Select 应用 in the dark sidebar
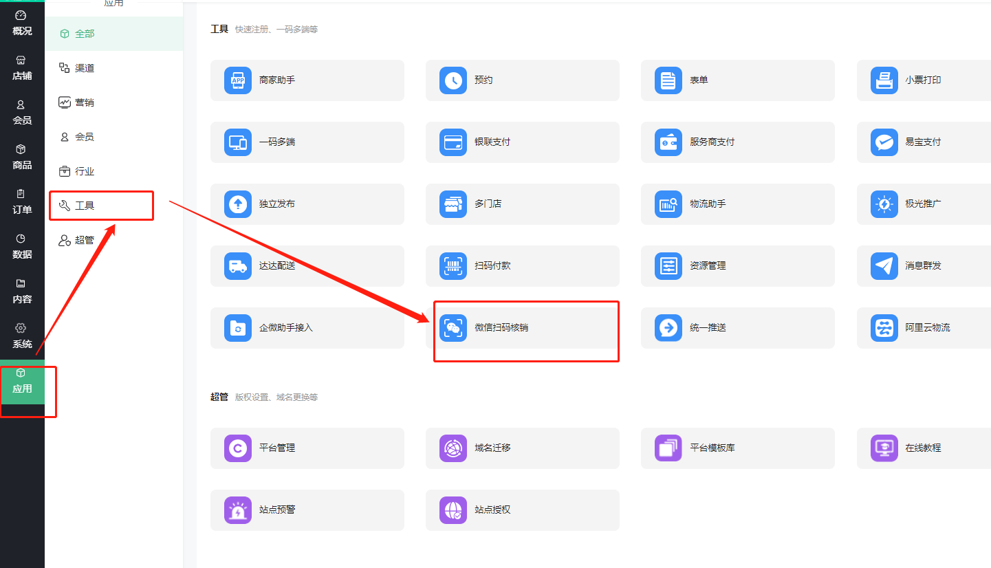Viewport: 991px width, 568px height. 22,382
